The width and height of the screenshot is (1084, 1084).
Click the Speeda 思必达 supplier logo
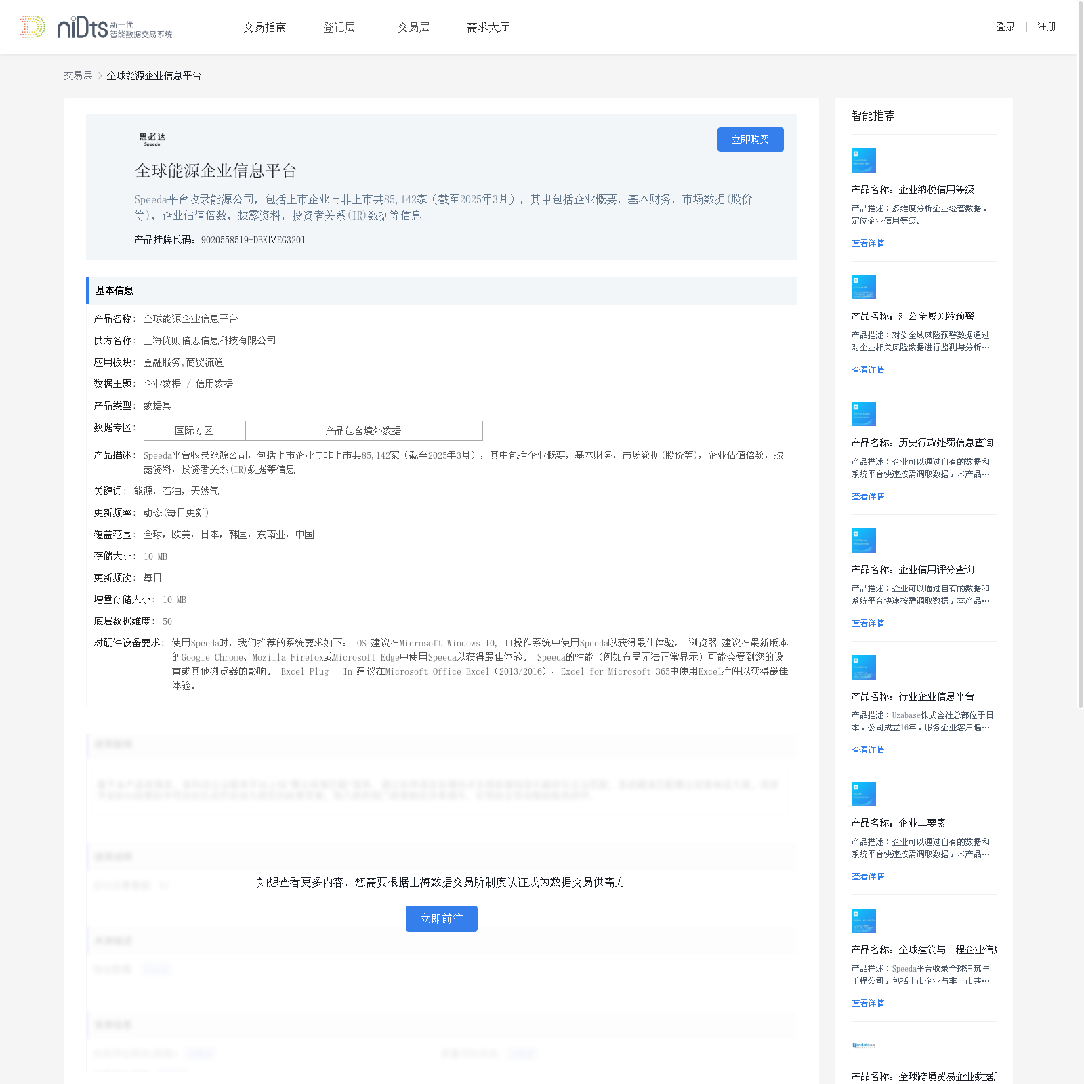(x=152, y=140)
